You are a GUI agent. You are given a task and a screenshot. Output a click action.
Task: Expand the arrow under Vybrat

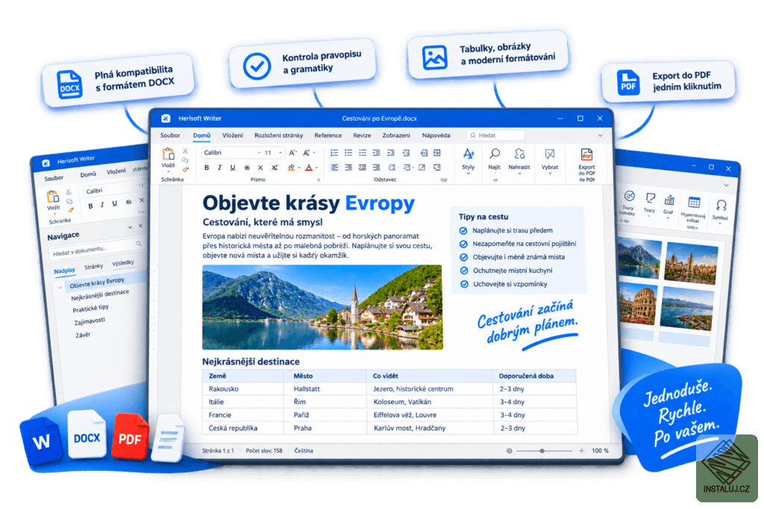[x=550, y=173]
